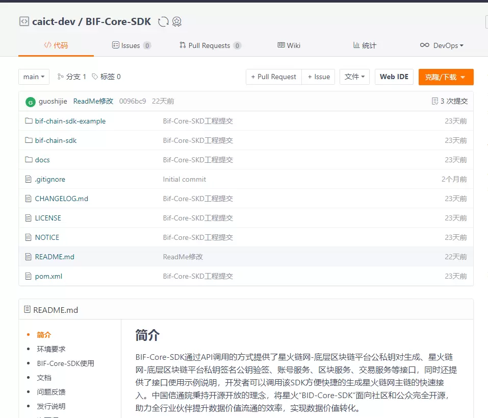Click the badge icon next to BIF-Core-SDK

pos(177,21)
